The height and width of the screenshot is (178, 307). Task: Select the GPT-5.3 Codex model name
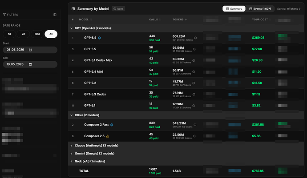(x=95, y=95)
